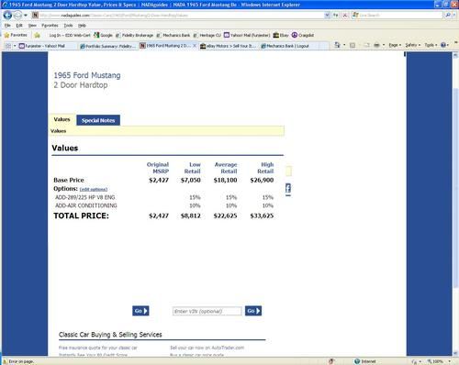Open the Safety dropdown menu

point(413,45)
